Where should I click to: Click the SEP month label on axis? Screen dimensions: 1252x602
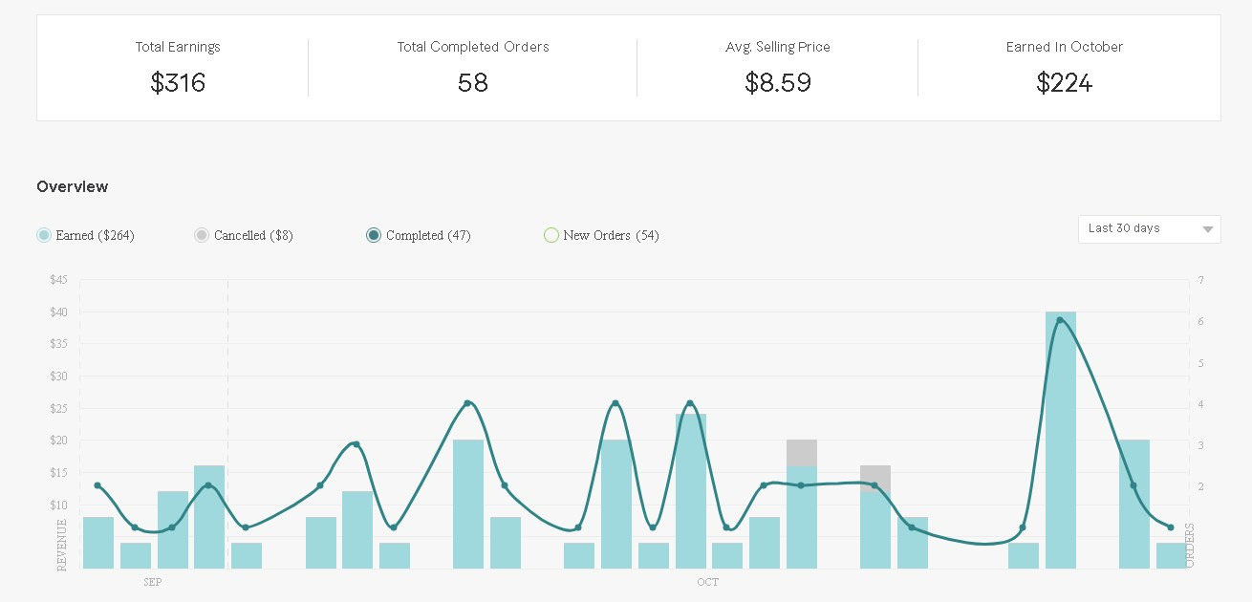coord(153,582)
